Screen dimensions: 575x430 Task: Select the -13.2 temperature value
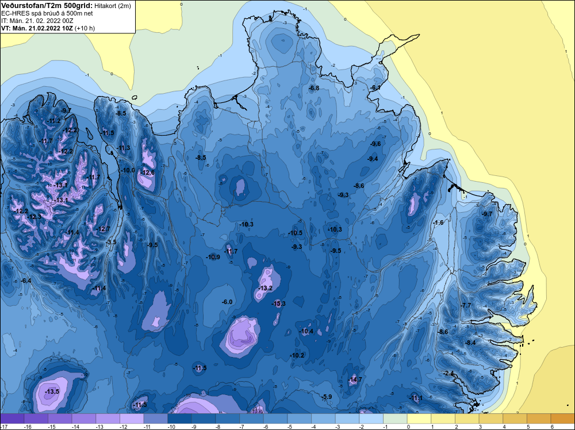tap(266, 288)
